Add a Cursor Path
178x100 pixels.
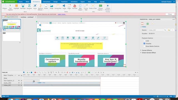tap(86, 7)
